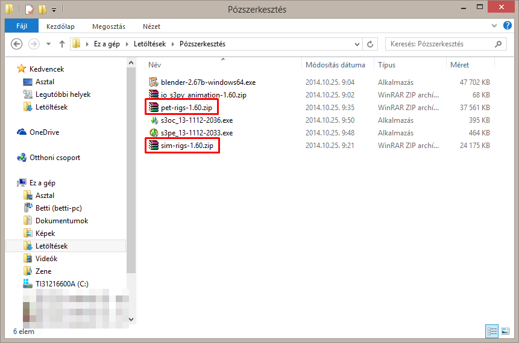519x343 pixels.
Task: Go up one level with Up arrow
Action: (62, 44)
